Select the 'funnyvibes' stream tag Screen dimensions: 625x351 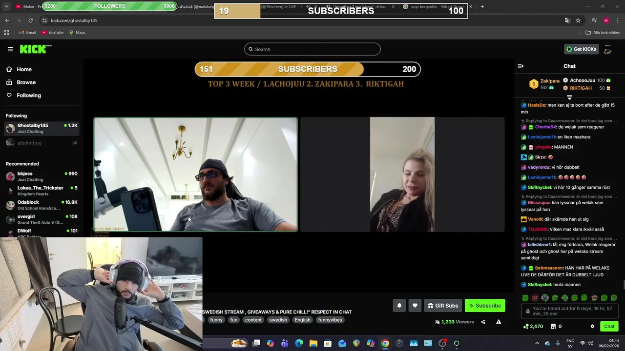tap(330, 320)
